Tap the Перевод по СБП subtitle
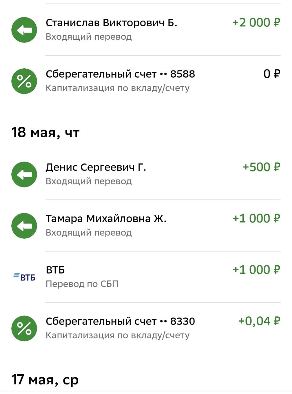 point(82,284)
